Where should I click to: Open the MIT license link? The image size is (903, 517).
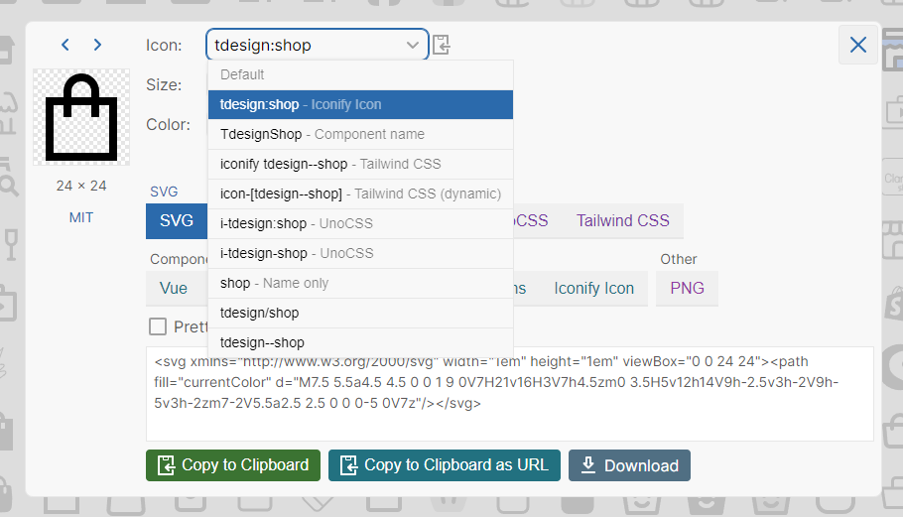[81, 217]
